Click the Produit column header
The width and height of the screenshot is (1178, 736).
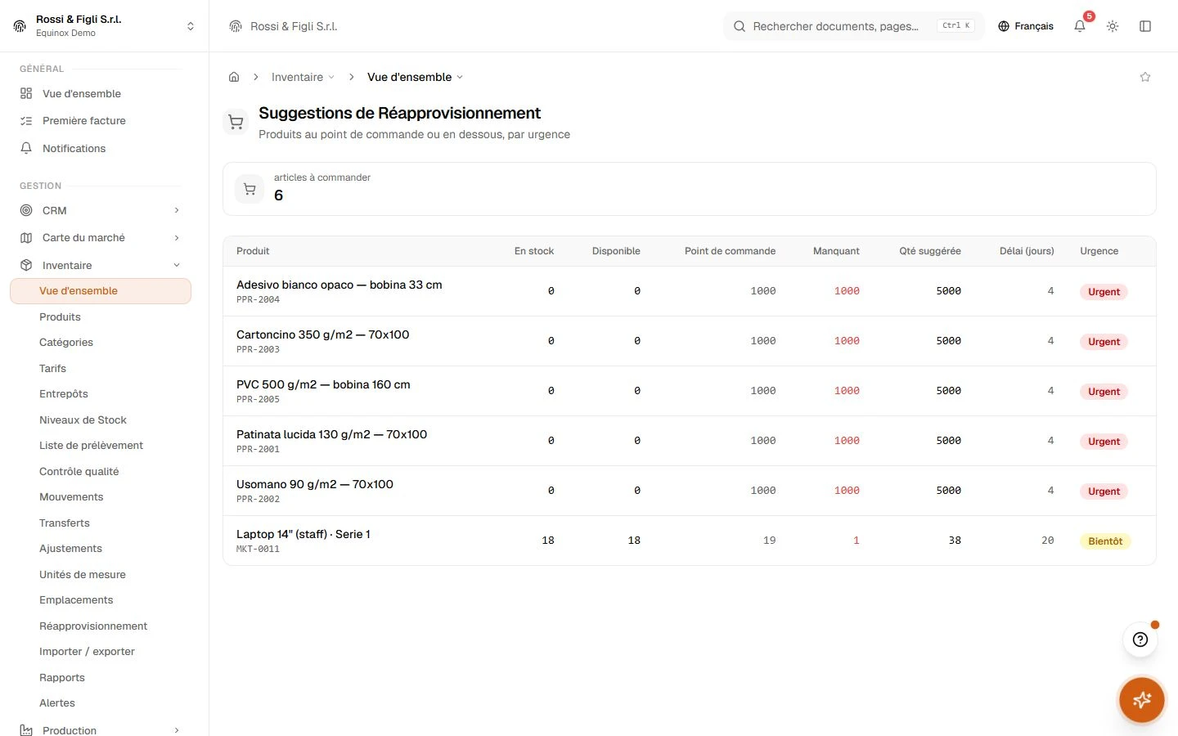pyautogui.click(x=253, y=251)
